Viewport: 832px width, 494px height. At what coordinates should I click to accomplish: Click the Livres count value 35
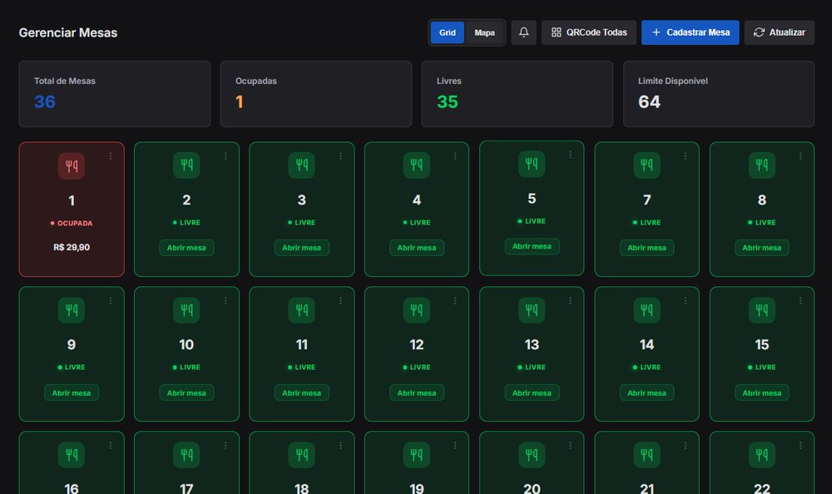(448, 102)
